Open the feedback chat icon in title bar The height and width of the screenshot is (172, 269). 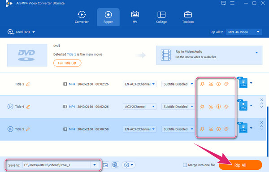click(x=223, y=3)
